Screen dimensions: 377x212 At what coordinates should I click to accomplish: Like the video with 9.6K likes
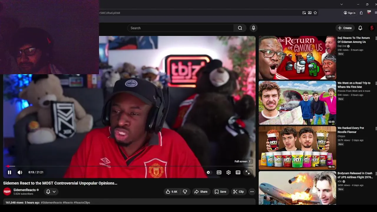[x=171, y=192]
